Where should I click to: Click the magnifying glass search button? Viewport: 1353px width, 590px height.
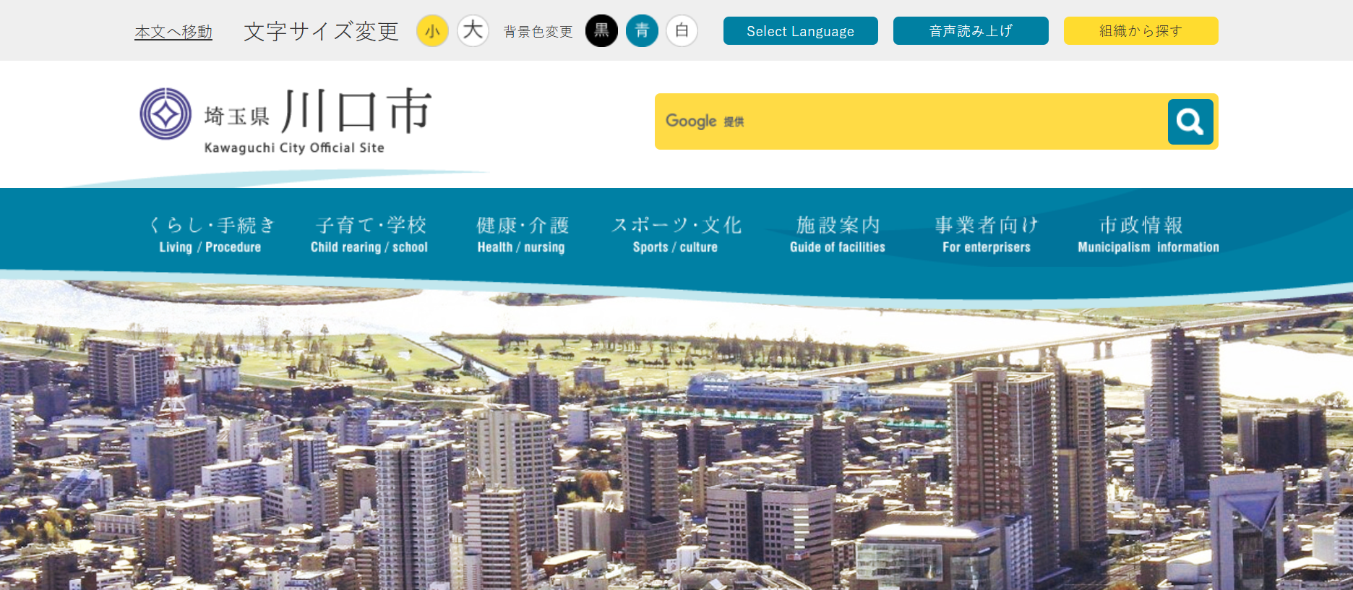(1190, 121)
